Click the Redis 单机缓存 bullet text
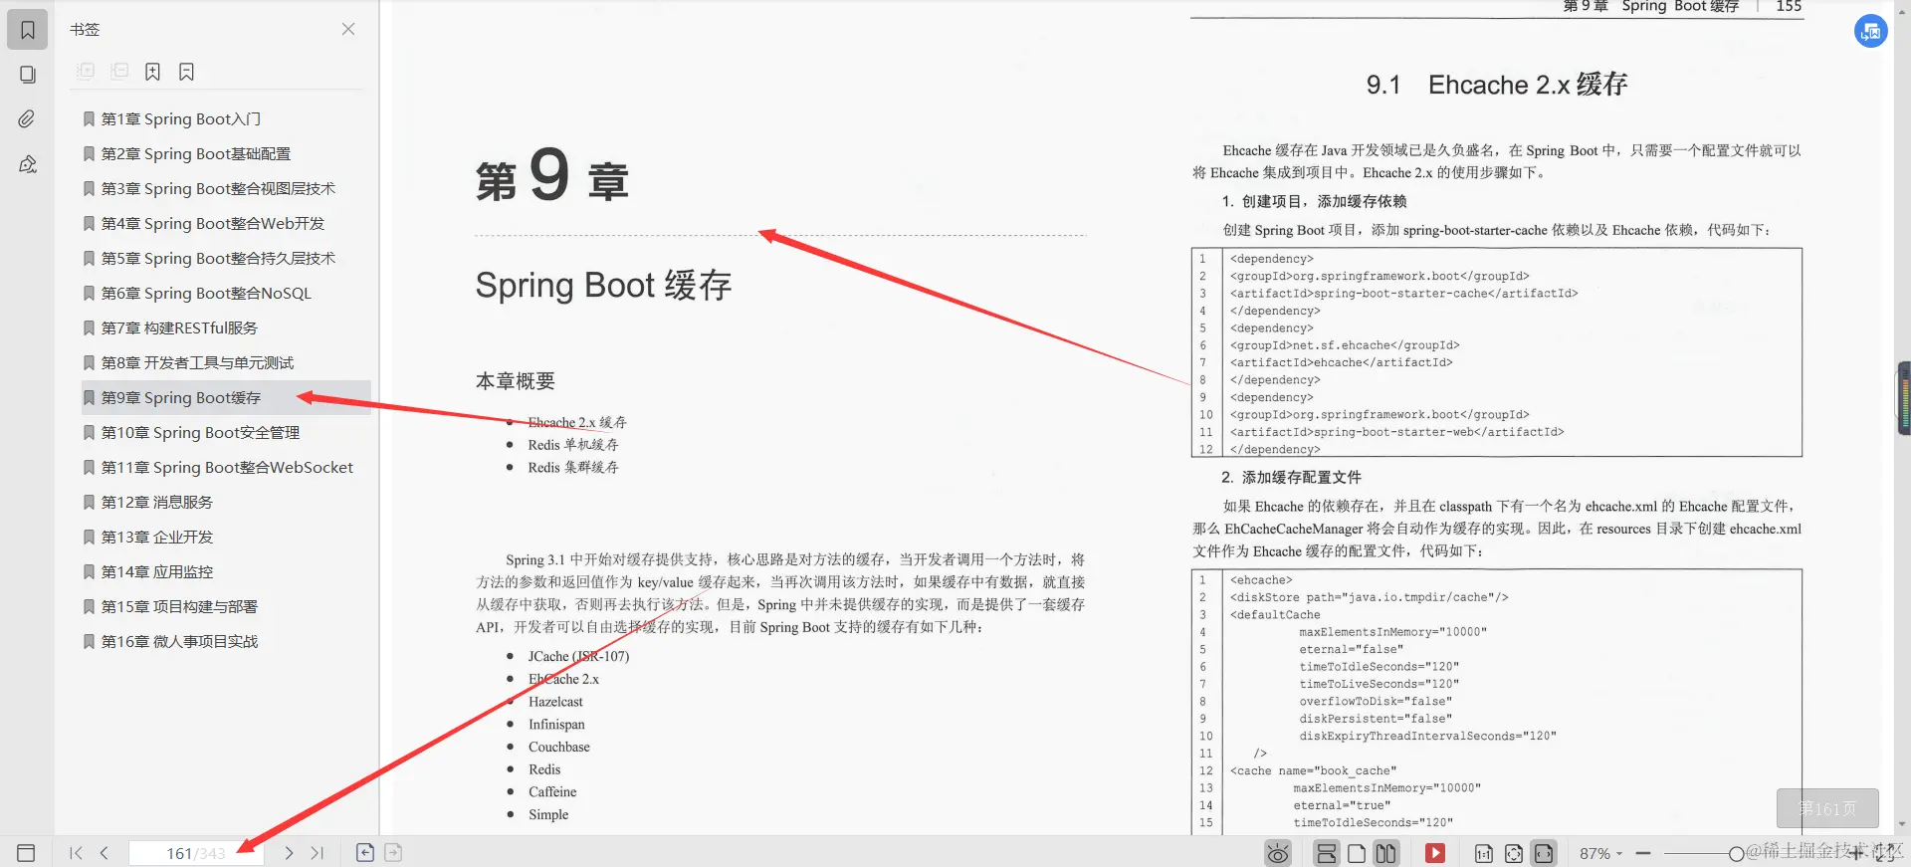Image resolution: width=1911 pixels, height=867 pixels. tap(573, 445)
